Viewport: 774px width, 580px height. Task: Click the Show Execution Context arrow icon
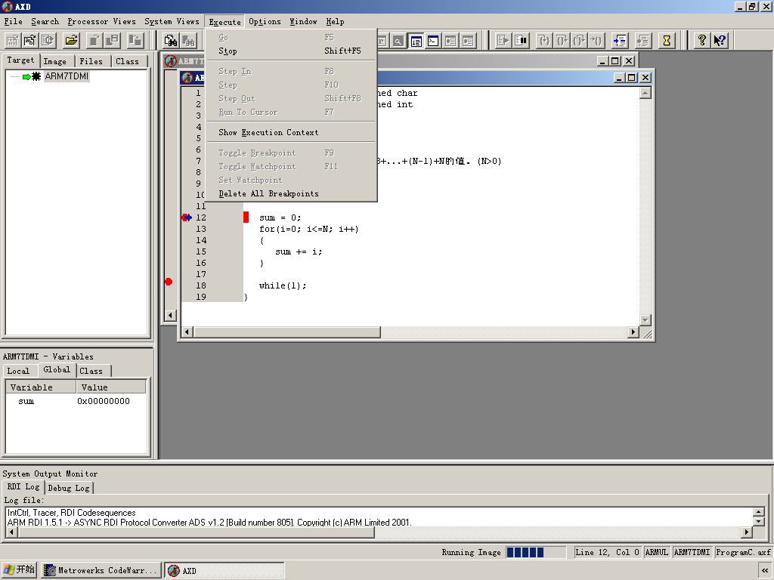coord(620,41)
